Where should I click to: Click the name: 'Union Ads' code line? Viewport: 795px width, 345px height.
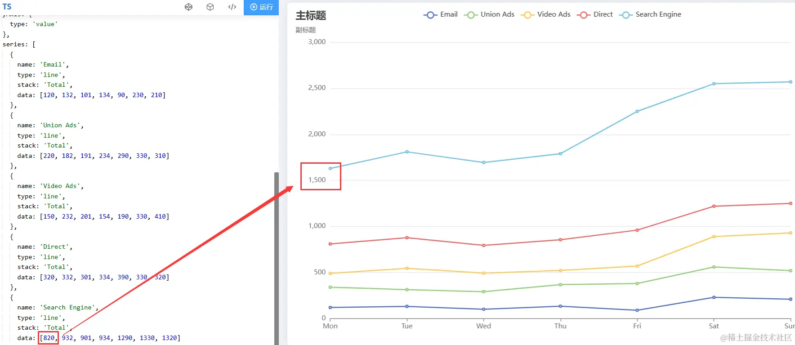pos(50,125)
